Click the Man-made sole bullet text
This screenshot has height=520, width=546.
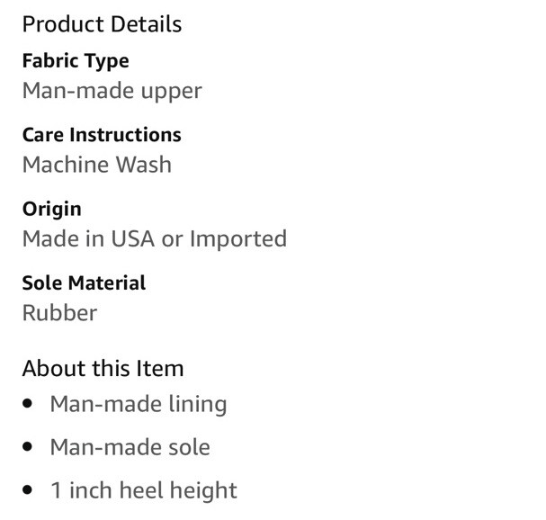pos(130,447)
